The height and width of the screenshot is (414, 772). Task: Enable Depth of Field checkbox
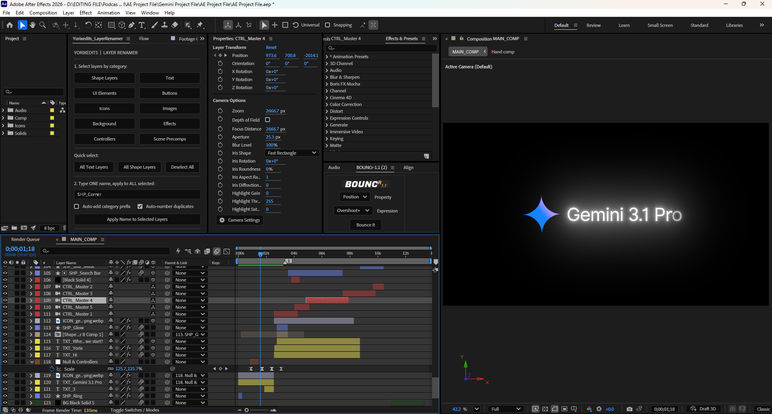click(x=268, y=120)
